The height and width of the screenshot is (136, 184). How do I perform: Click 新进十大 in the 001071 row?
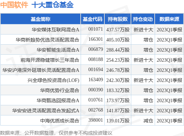143,30
